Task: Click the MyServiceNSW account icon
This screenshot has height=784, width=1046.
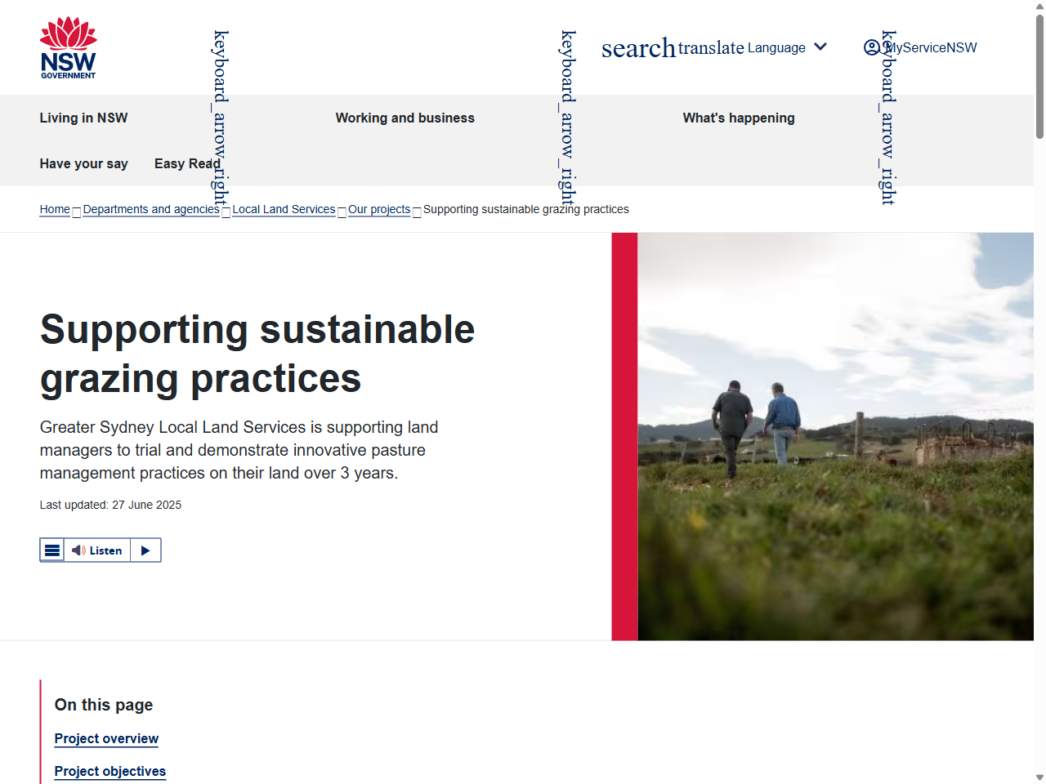Action: 872,47
